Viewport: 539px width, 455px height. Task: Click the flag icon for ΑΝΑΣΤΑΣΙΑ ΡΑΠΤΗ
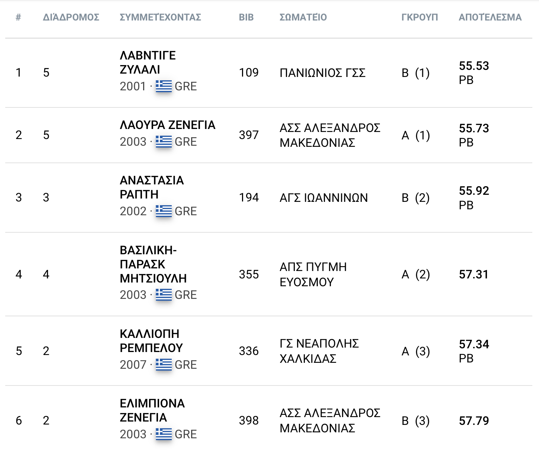[164, 211]
